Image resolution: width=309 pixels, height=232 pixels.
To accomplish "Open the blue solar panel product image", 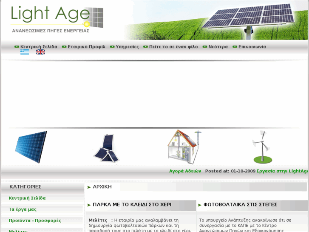I will click(31, 147).
